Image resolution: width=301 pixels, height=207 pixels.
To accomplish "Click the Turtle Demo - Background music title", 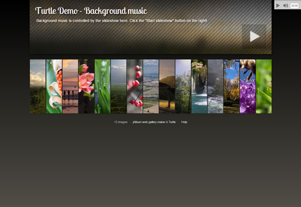I will [x=91, y=11].
